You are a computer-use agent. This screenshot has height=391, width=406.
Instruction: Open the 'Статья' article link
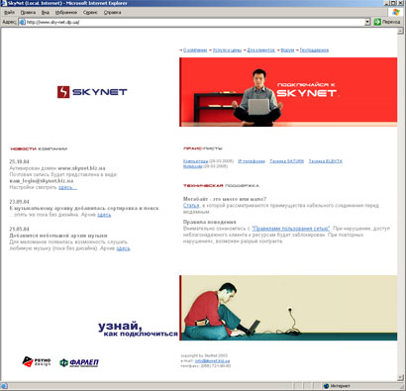coord(191,206)
